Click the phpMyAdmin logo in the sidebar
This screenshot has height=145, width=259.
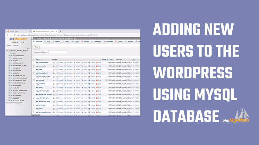18,39
